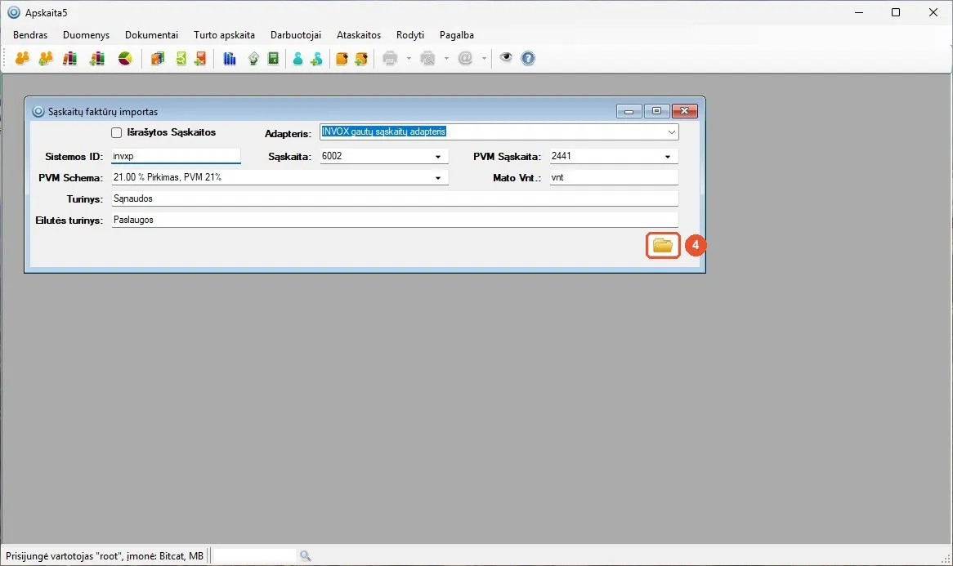Maximize the Sąskaitų faktūrų importas dialog
Image resolution: width=953 pixels, height=566 pixels.
pos(656,111)
